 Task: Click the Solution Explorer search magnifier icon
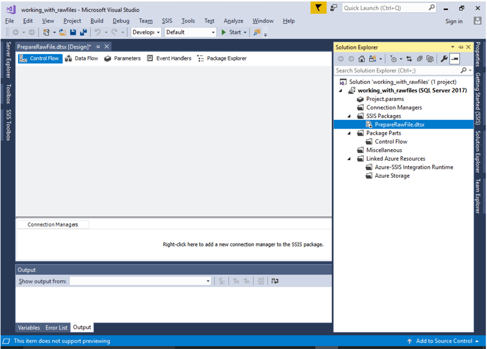464,70
